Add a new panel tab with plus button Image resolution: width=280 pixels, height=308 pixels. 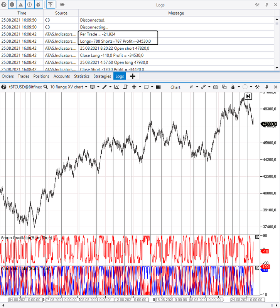tap(133, 76)
